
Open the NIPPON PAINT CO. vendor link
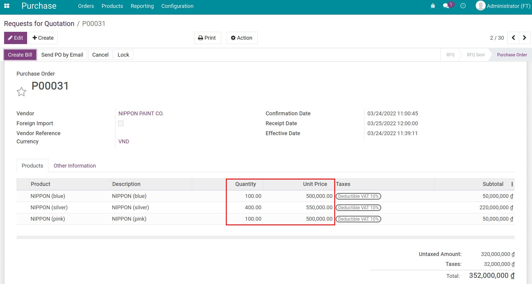click(141, 113)
